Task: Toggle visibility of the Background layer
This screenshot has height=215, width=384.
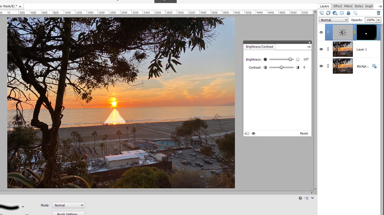Action: [321, 66]
